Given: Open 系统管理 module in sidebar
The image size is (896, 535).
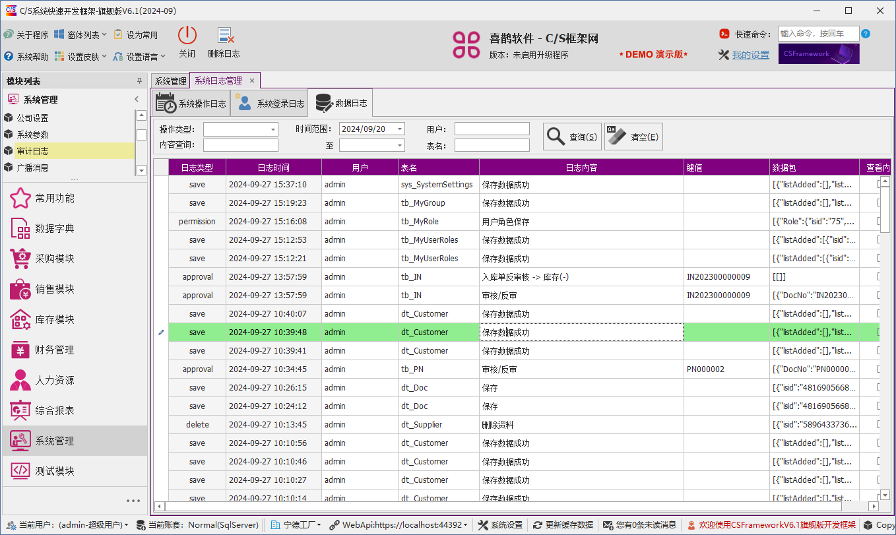Looking at the screenshot, I should pos(75,441).
